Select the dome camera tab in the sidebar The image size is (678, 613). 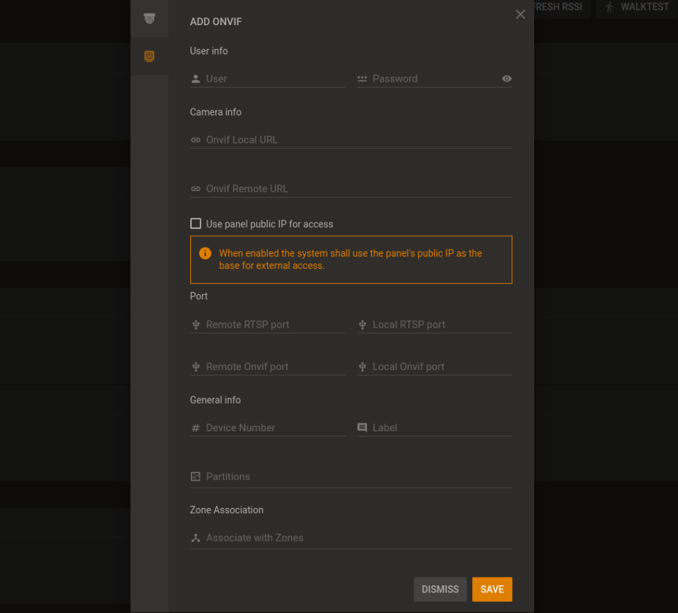point(149,19)
